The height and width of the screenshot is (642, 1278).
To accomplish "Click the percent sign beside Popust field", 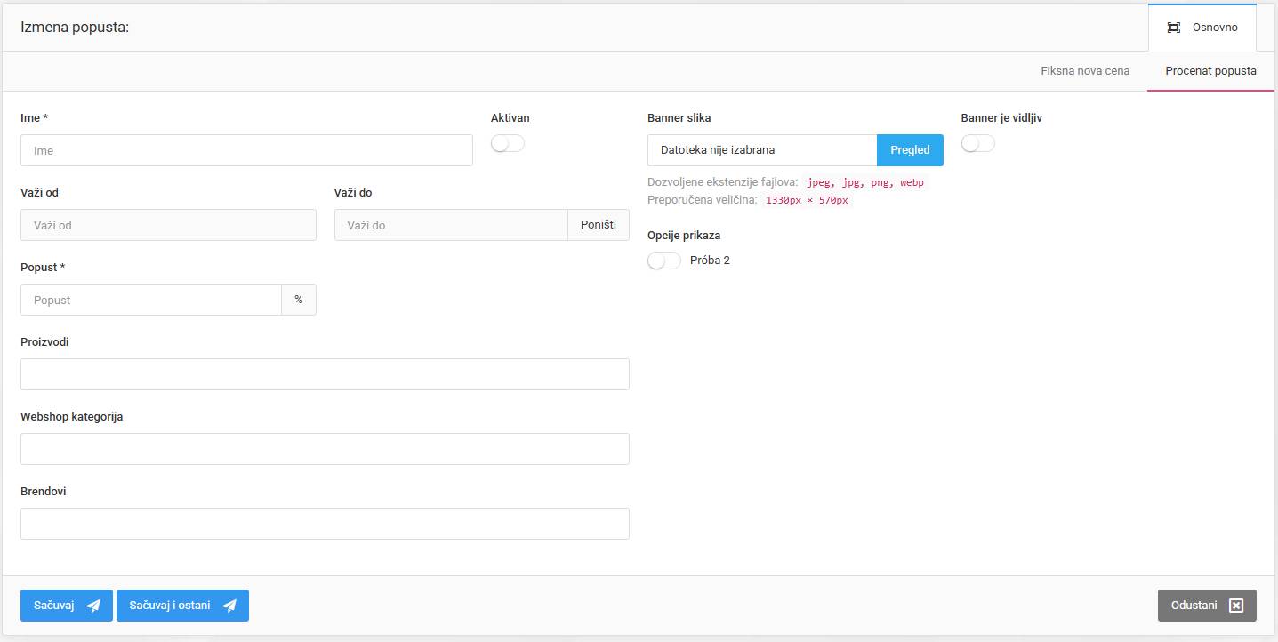I will pyautogui.click(x=299, y=300).
